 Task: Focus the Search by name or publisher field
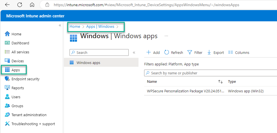coord(211,73)
